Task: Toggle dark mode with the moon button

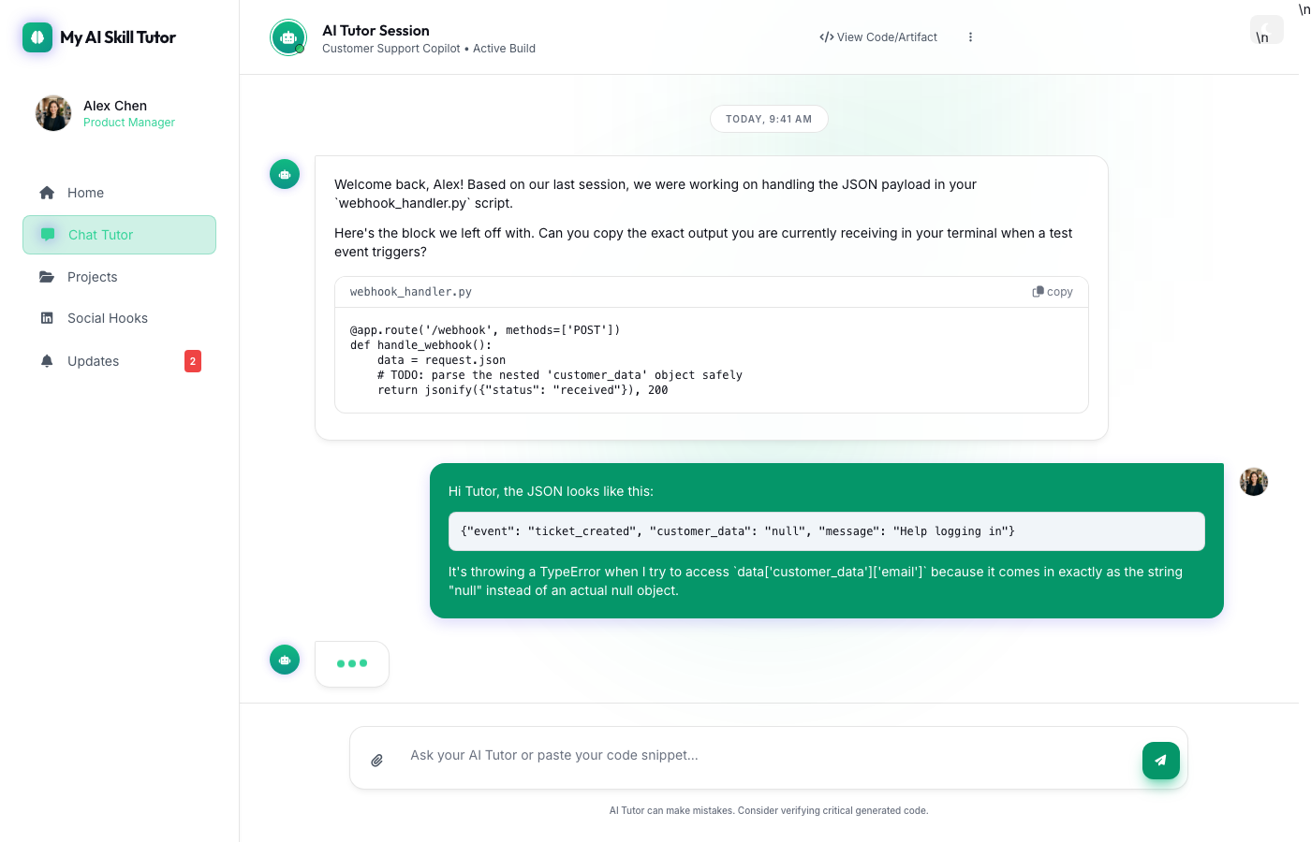Action: pyautogui.click(x=1266, y=29)
